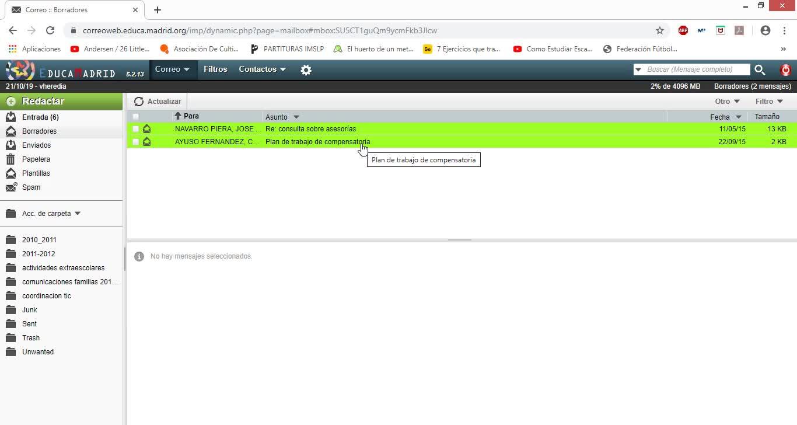The height and width of the screenshot is (425, 797).
Task: Check the NAVARRO PIERA message checkbox
Action: pyautogui.click(x=136, y=129)
